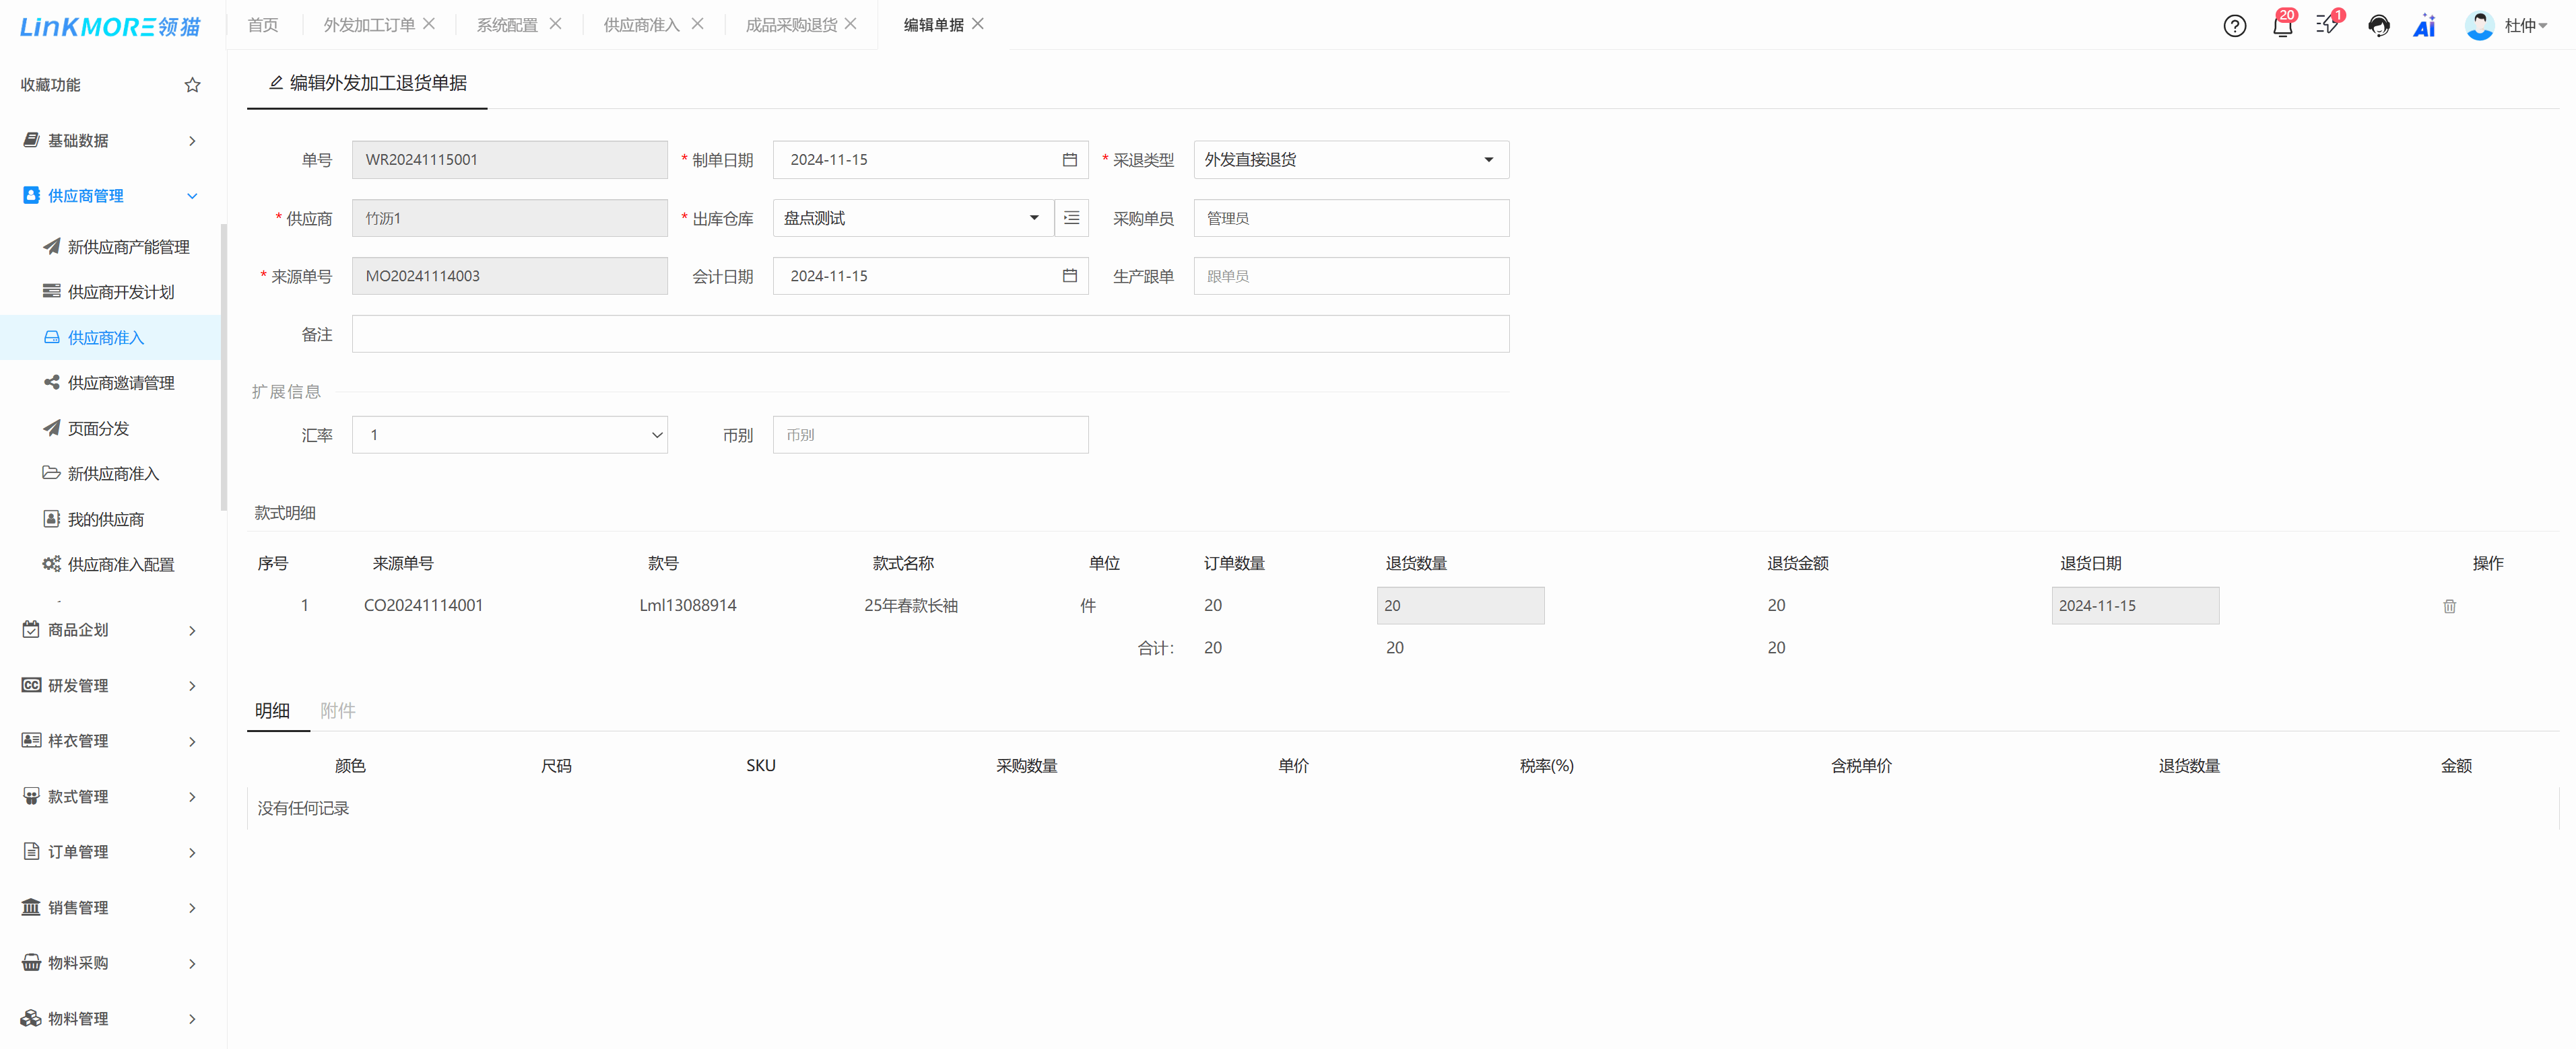Open the 制单日期 calendar picker
Image resolution: width=2576 pixels, height=1049 pixels.
coord(1069,159)
